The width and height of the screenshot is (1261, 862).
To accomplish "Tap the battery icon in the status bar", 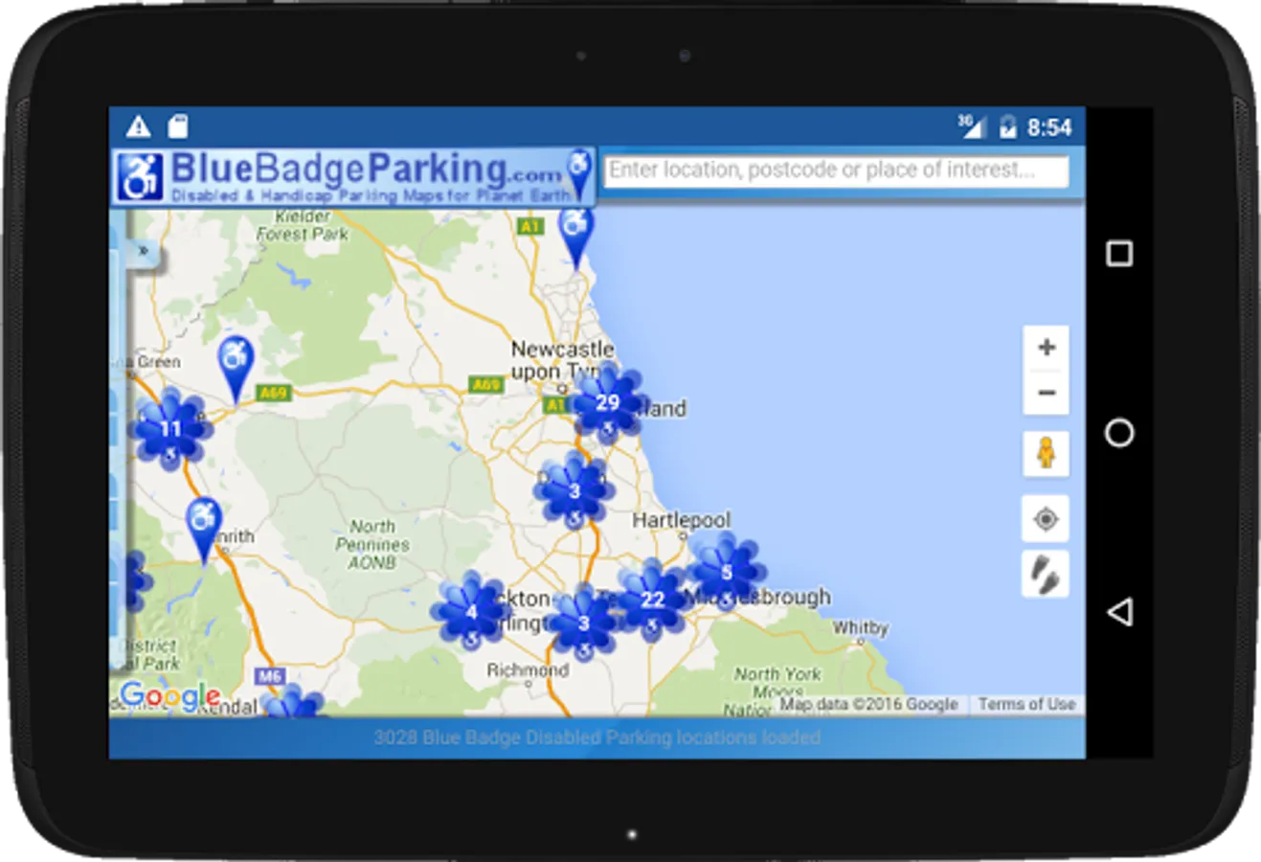I will [x=1007, y=126].
